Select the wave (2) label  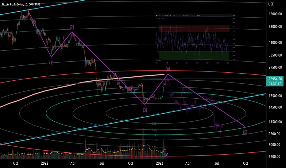point(72,27)
